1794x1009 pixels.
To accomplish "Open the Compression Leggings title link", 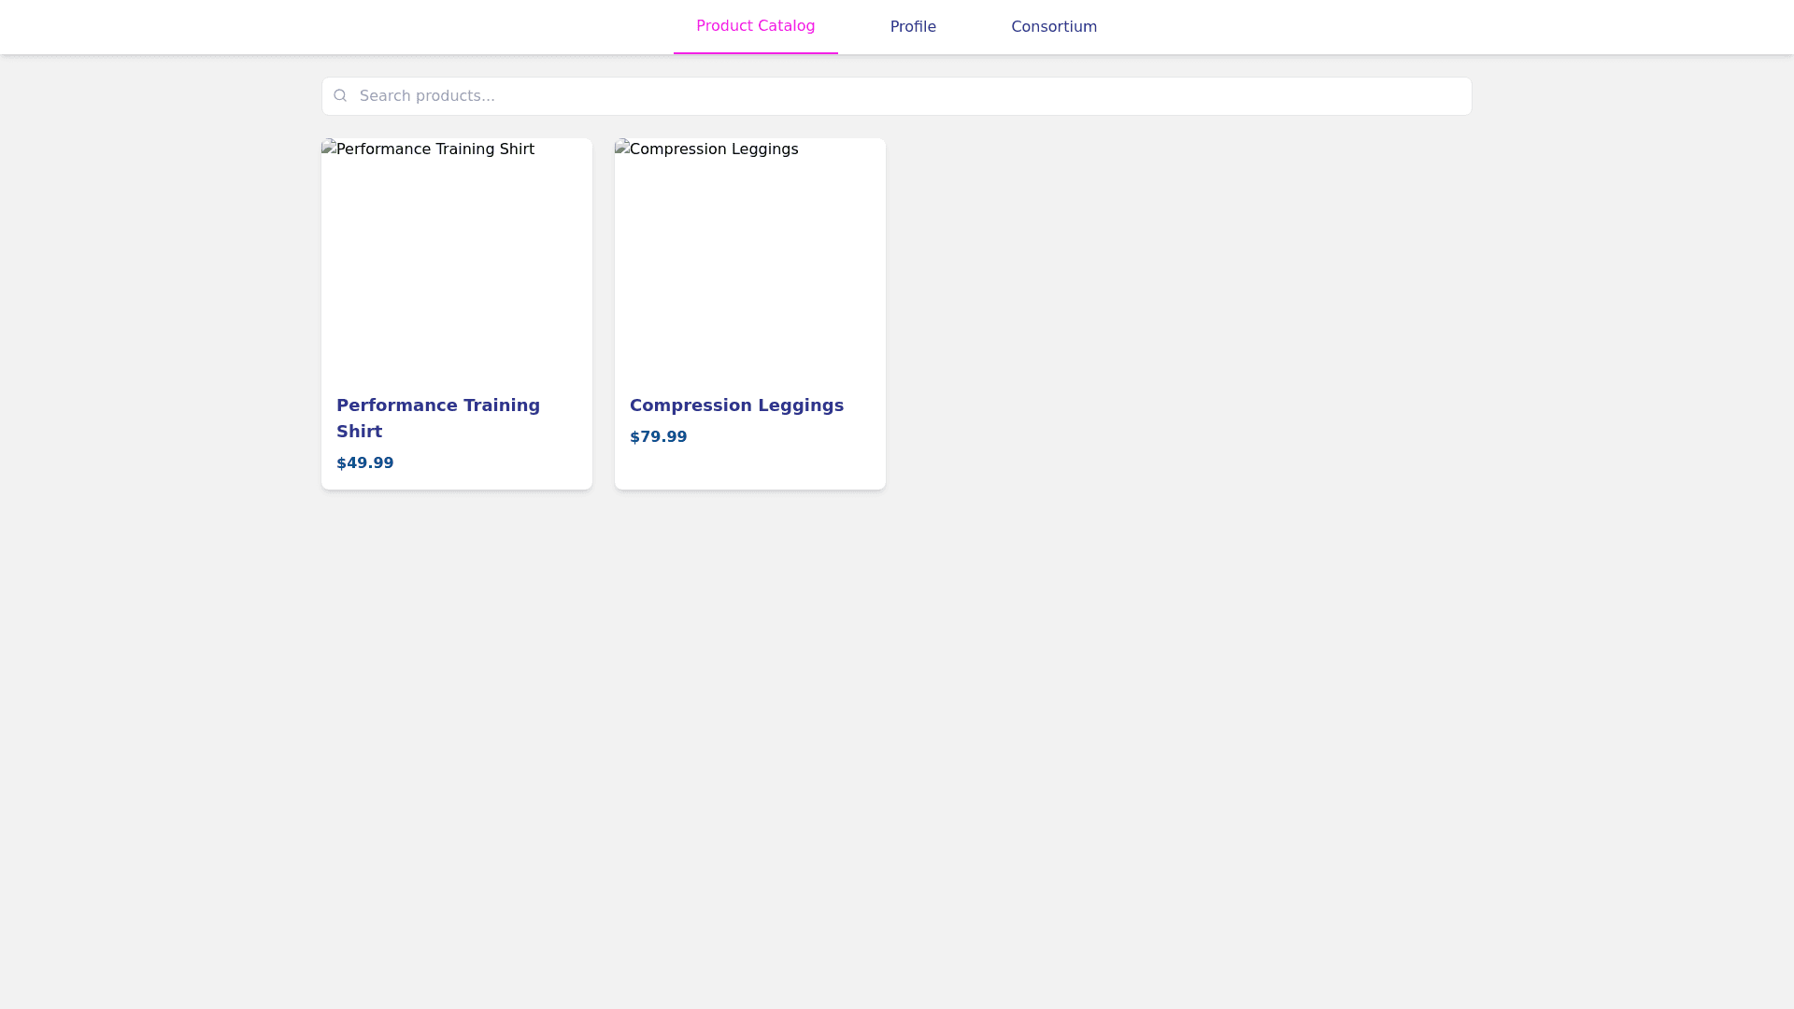I will pos(736,405).
